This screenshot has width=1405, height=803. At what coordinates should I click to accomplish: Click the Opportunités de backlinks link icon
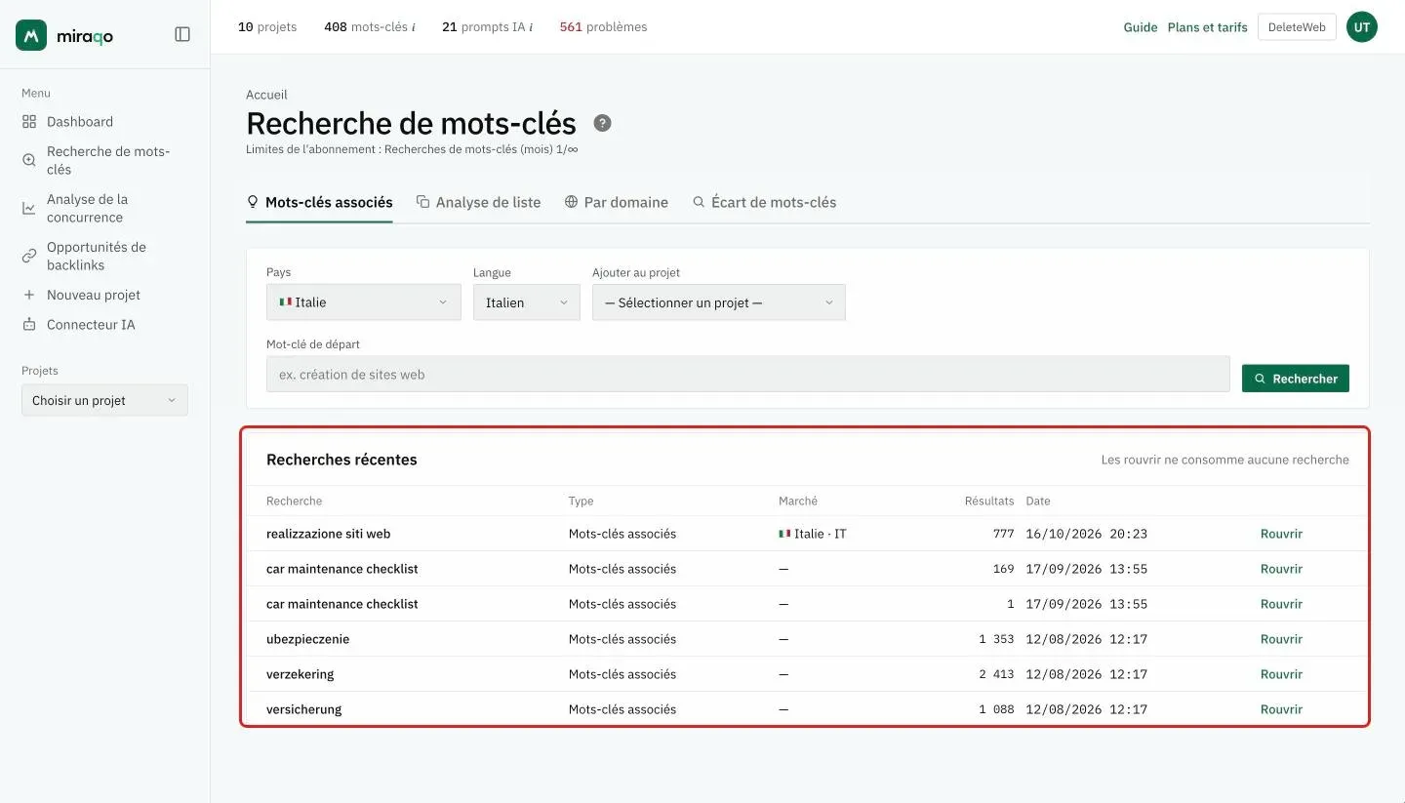[x=29, y=256]
